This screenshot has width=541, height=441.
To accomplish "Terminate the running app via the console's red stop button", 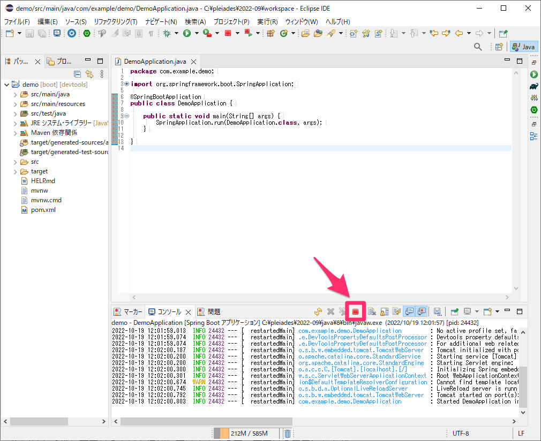I will pyautogui.click(x=355, y=311).
